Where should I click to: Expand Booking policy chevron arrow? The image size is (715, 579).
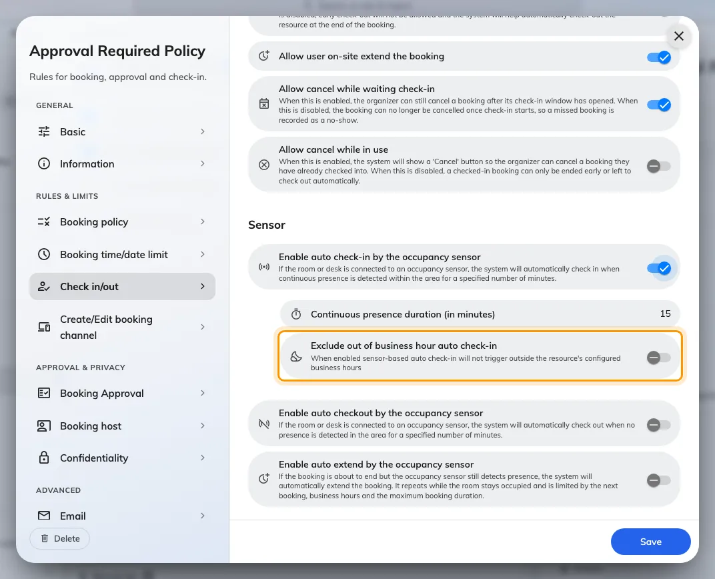coord(203,221)
